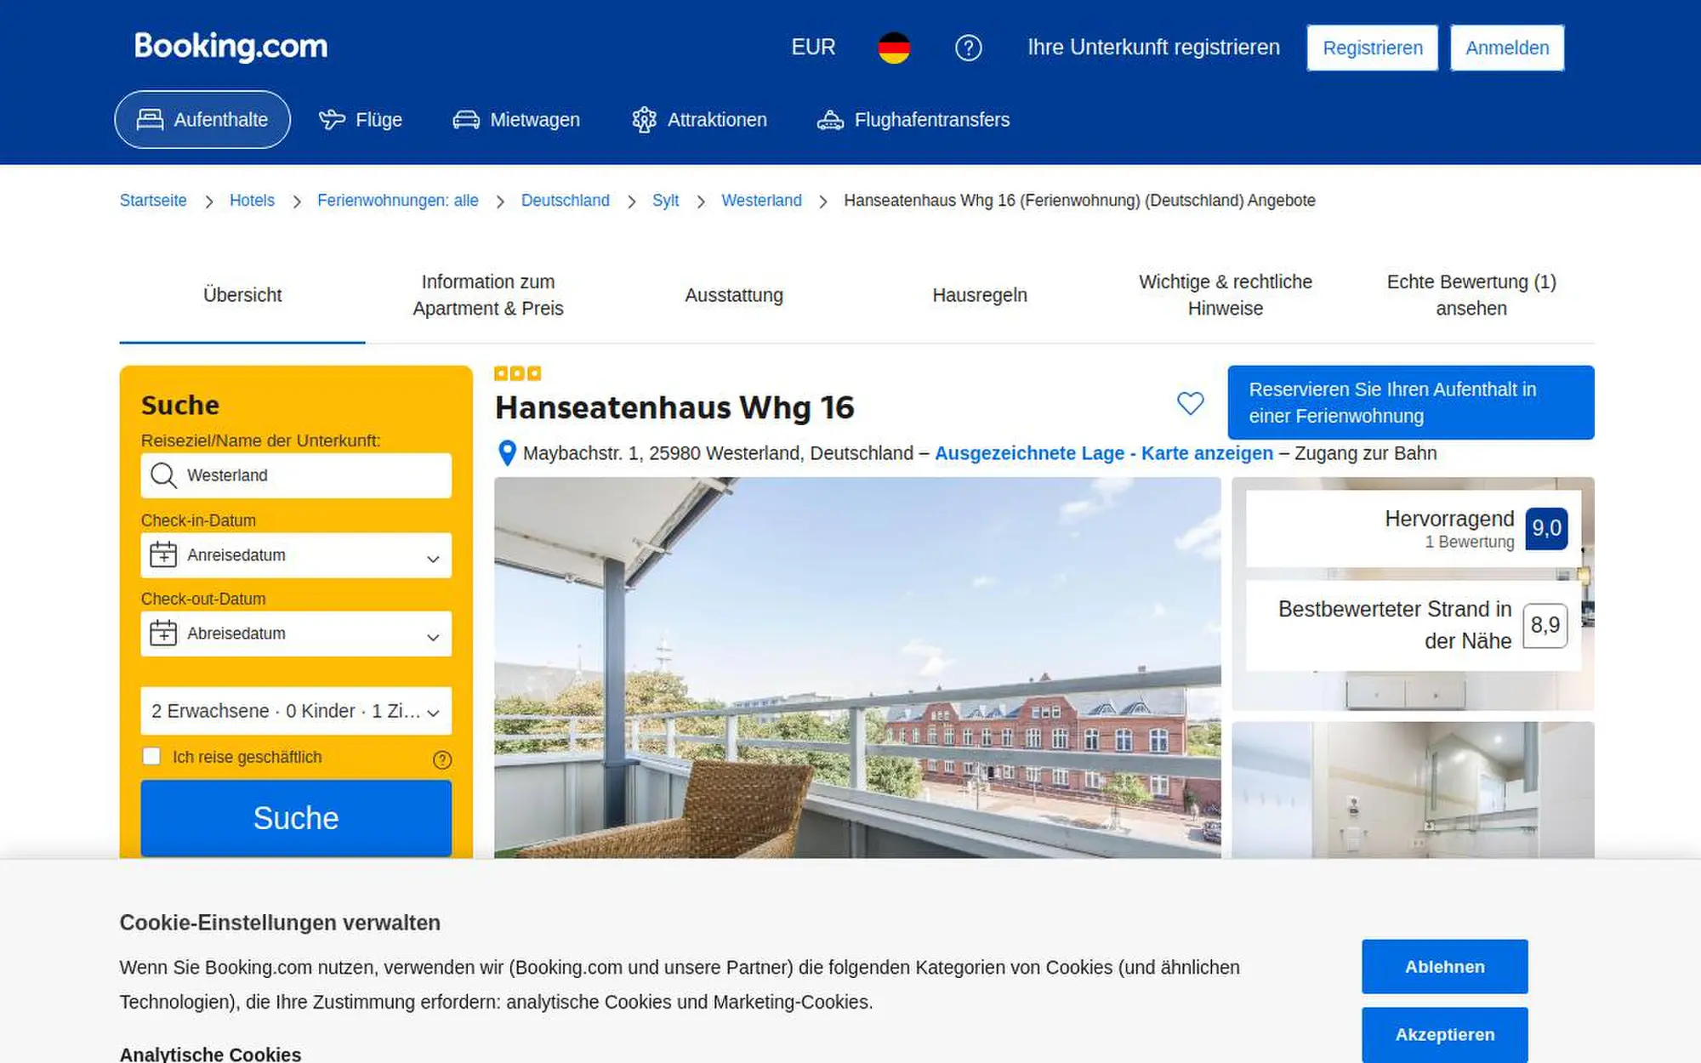Select EUR currency picker
The height and width of the screenshot is (1063, 1701).
813,48
